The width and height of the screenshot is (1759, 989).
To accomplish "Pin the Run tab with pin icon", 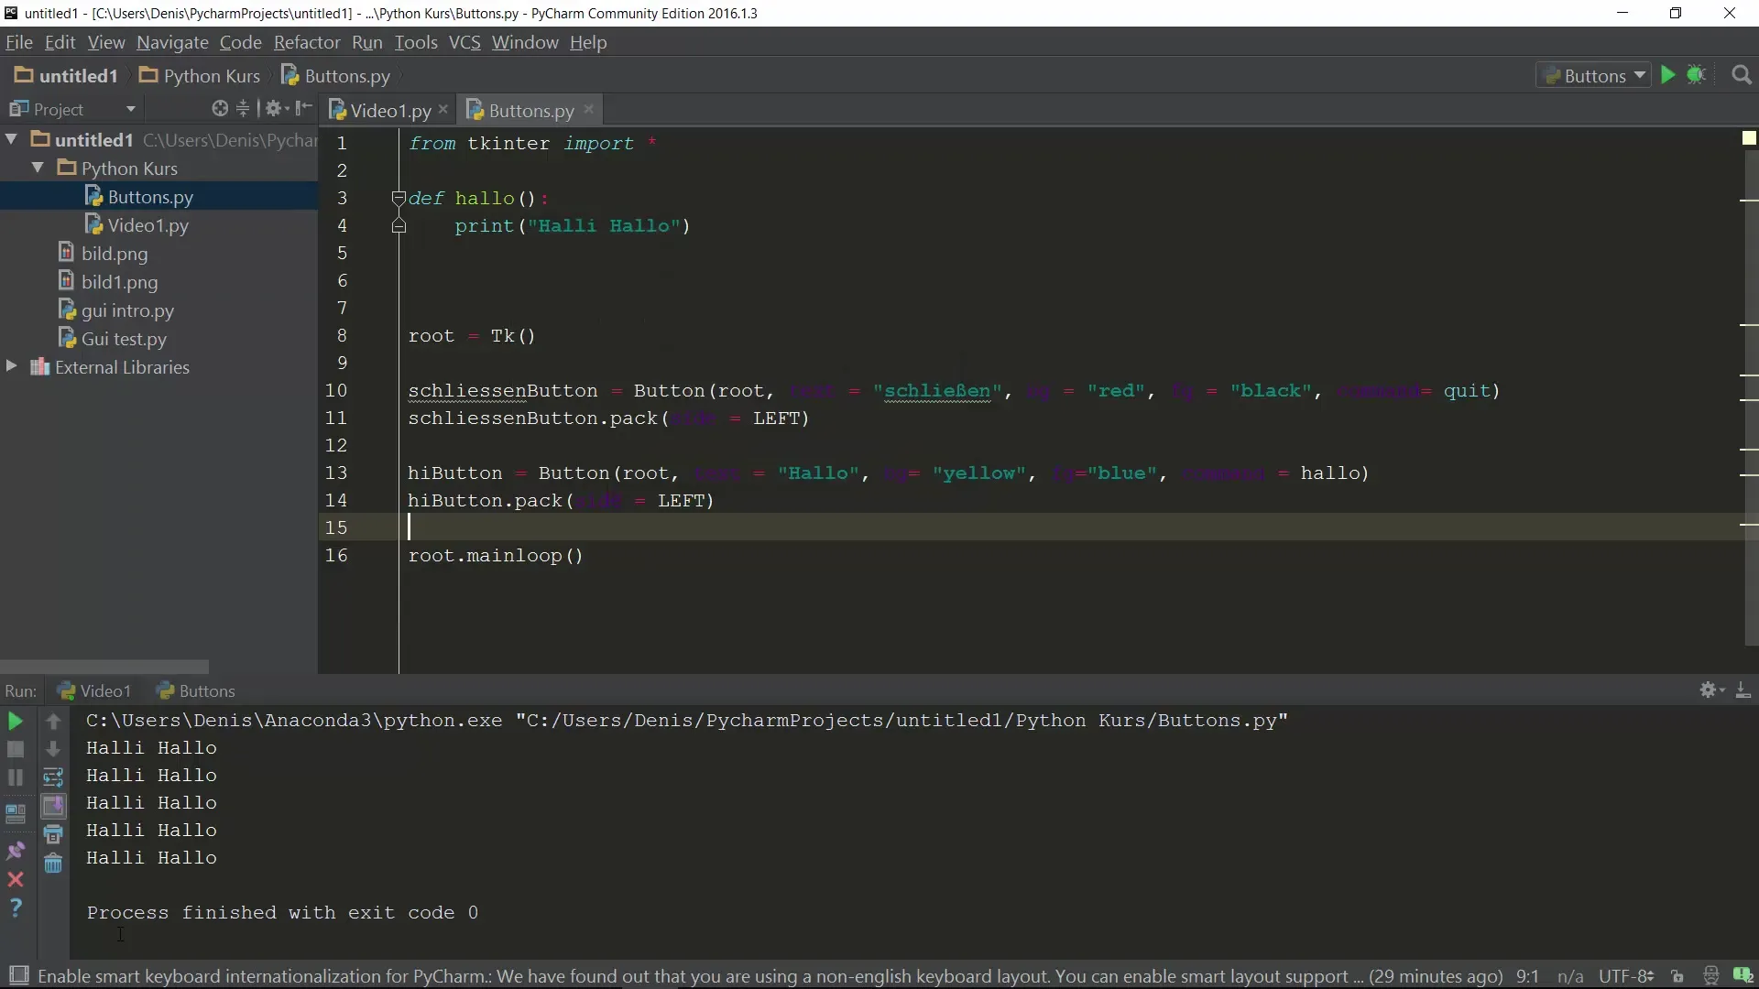I will [x=16, y=851].
